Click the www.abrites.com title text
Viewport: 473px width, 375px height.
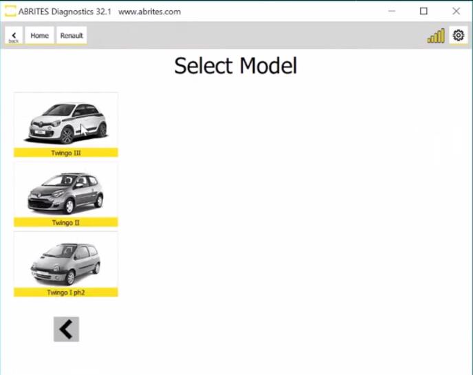click(x=150, y=12)
